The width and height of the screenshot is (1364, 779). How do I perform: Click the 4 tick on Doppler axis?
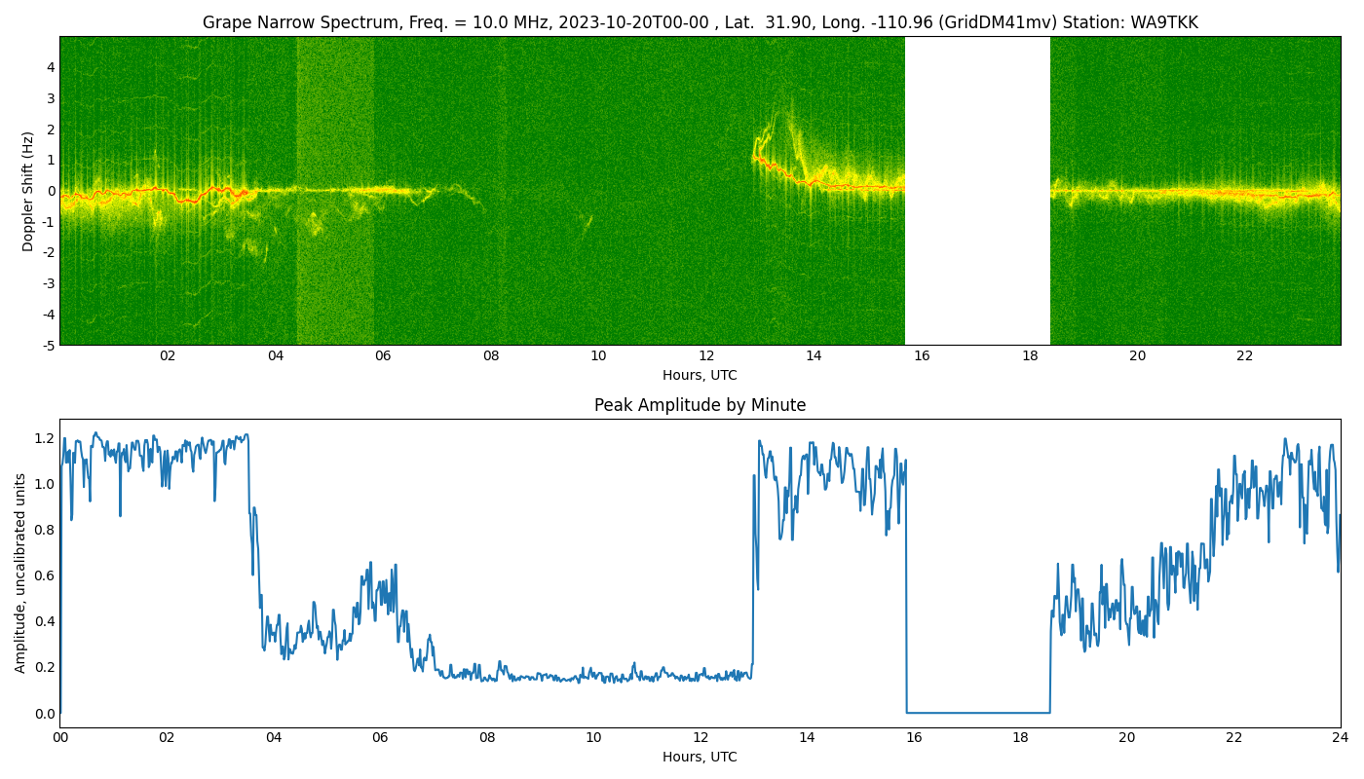(50, 67)
